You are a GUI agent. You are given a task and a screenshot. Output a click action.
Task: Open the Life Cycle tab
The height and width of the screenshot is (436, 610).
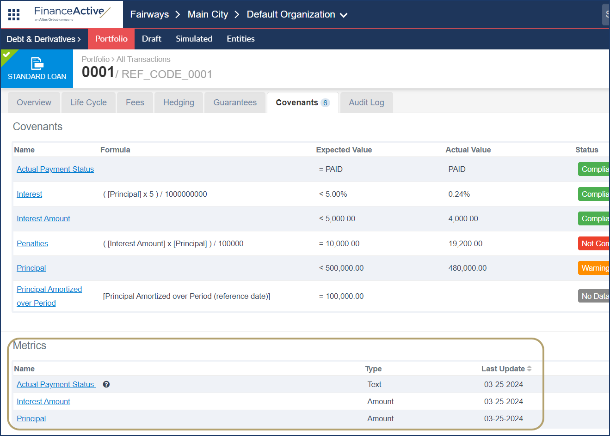pos(88,103)
